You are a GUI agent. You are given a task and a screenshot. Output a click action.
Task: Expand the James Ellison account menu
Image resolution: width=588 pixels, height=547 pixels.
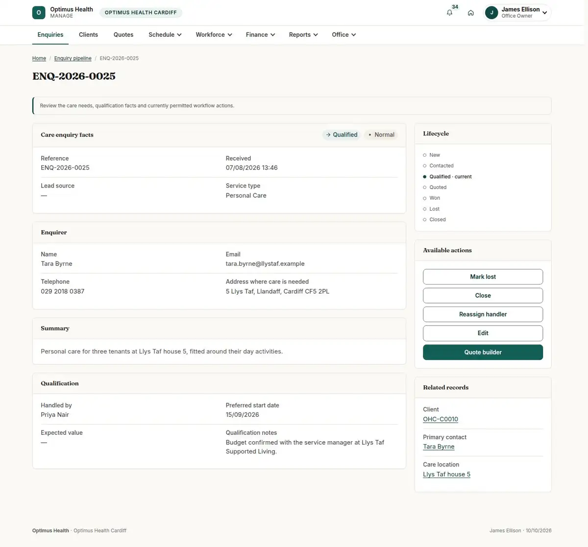(517, 13)
